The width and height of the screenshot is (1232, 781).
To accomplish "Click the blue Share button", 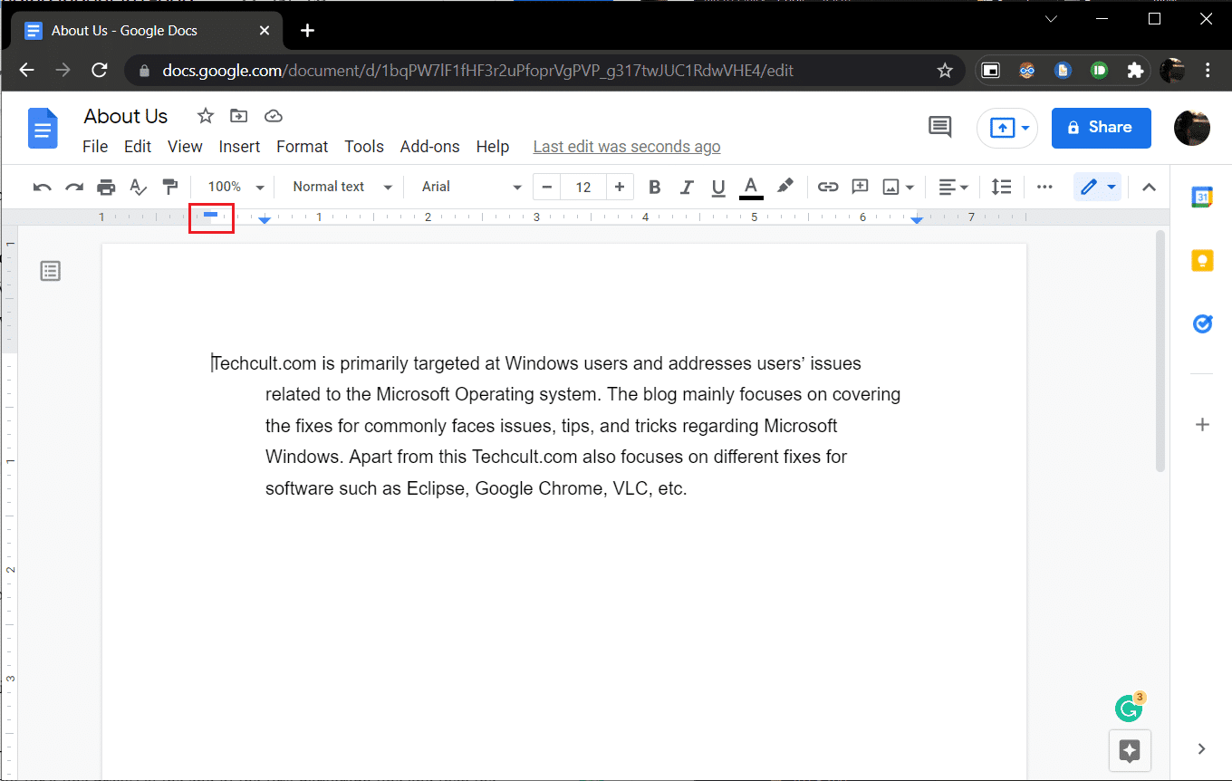I will point(1101,128).
